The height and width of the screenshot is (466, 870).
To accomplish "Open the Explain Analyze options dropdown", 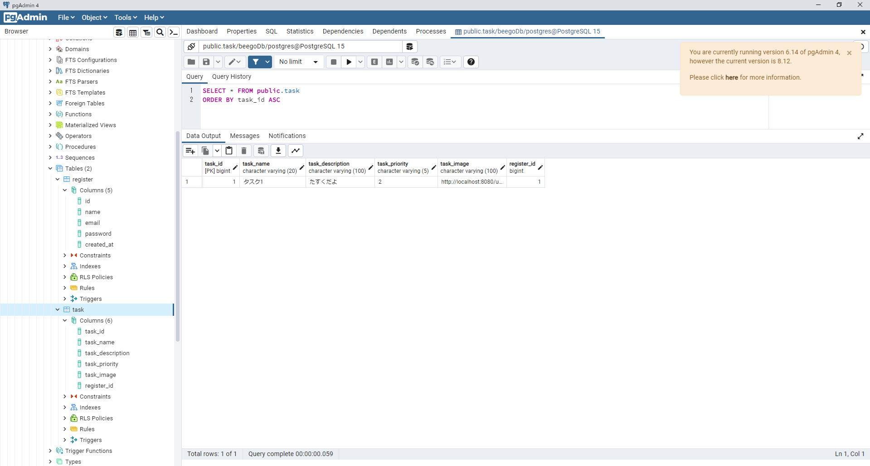I will (401, 62).
